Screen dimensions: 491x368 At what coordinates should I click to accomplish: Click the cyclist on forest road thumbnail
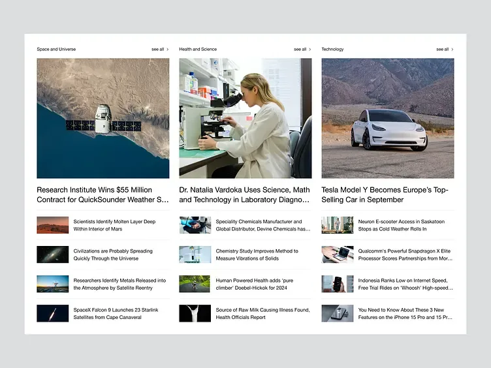tap(195, 284)
